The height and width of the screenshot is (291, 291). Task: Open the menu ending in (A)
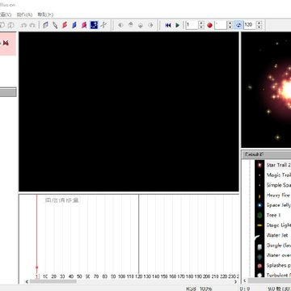click(x=24, y=15)
